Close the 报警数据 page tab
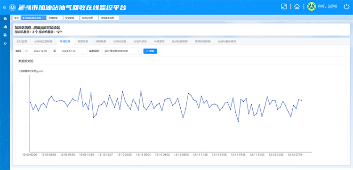This screenshot has height=170, width=353. (76, 18)
